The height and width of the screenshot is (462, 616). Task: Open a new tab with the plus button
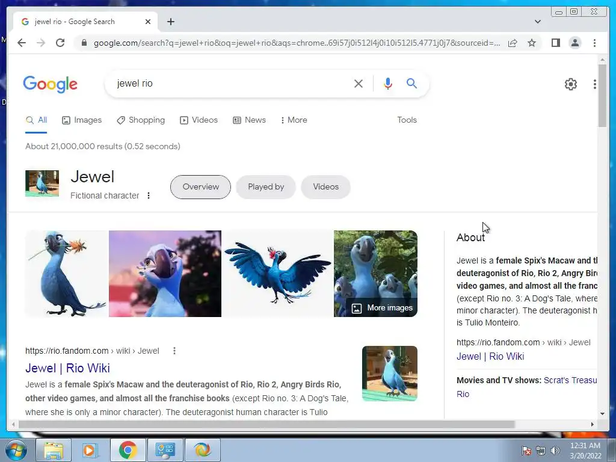170,22
